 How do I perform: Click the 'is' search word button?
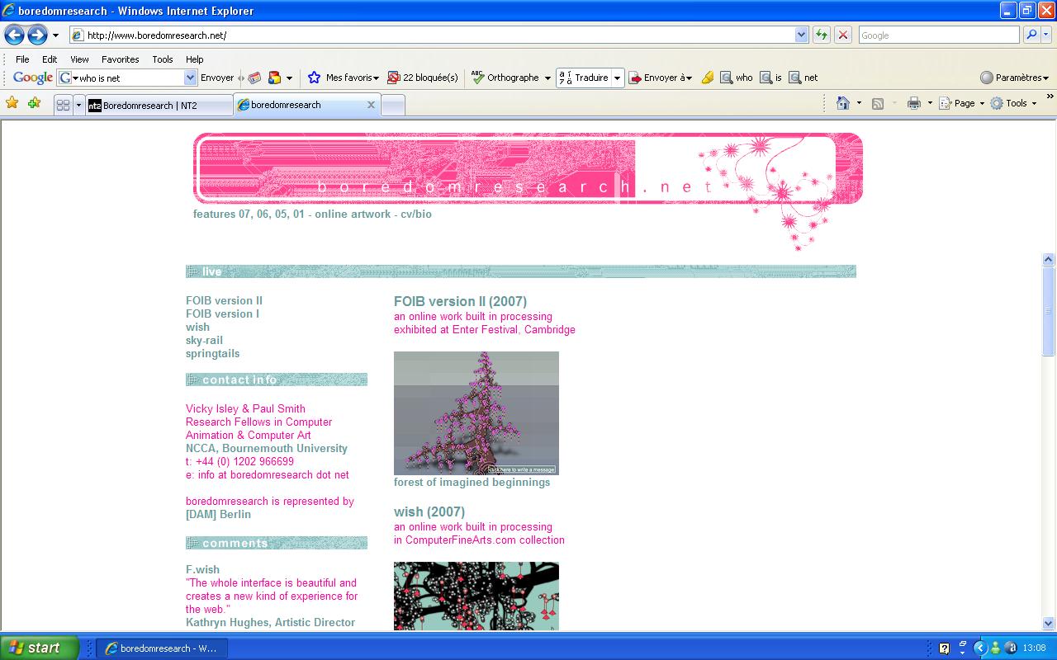771,78
